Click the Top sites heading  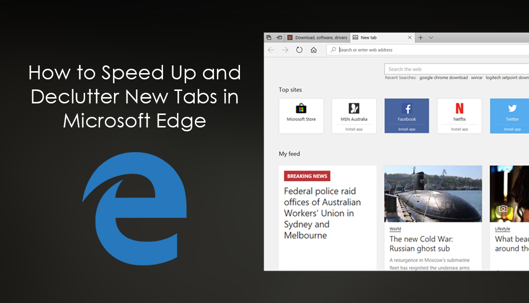click(290, 90)
